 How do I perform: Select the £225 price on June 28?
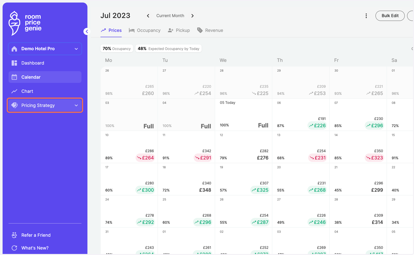260,93
